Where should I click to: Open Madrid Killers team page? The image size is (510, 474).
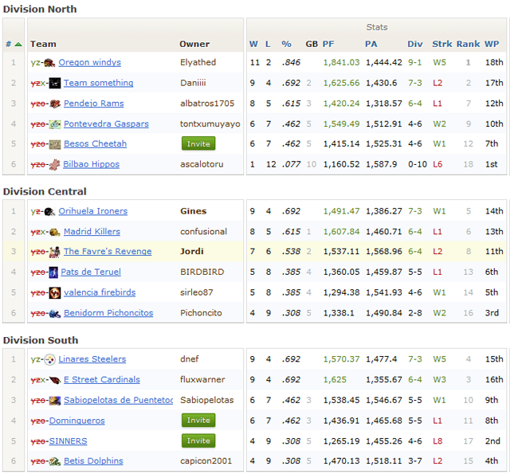coord(92,232)
